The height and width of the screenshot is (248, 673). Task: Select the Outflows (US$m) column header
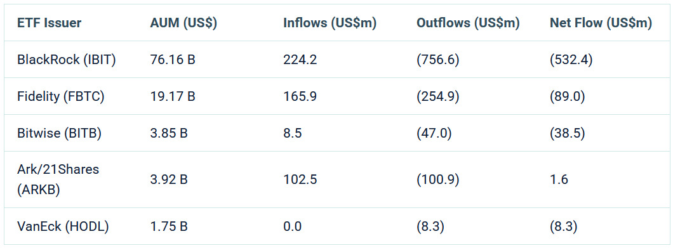tap(468, 23)
